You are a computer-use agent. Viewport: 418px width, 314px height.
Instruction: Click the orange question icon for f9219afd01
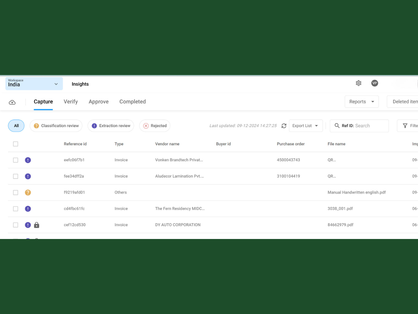tap(28, 192)
